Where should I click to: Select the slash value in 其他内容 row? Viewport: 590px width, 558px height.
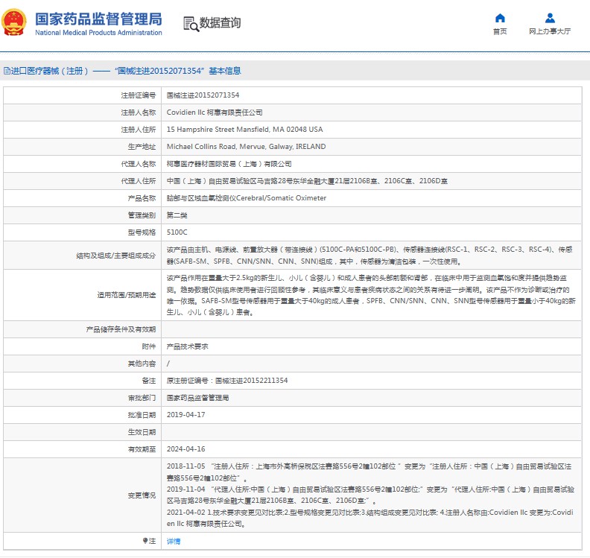point(168,364)
